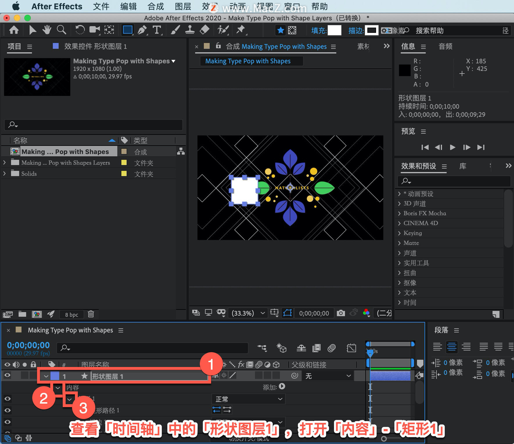Select the Pen tool
This screenshot has width=514, height=444.
(x=142, y=30)
